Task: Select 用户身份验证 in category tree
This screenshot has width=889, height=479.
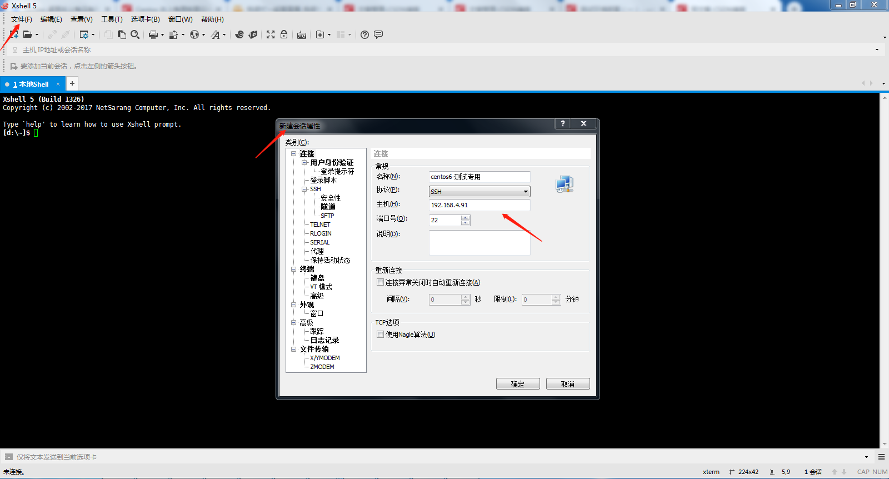Action: (x=332, y=162)
